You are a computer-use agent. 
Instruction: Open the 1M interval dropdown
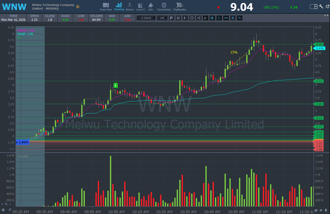point(163,18)
